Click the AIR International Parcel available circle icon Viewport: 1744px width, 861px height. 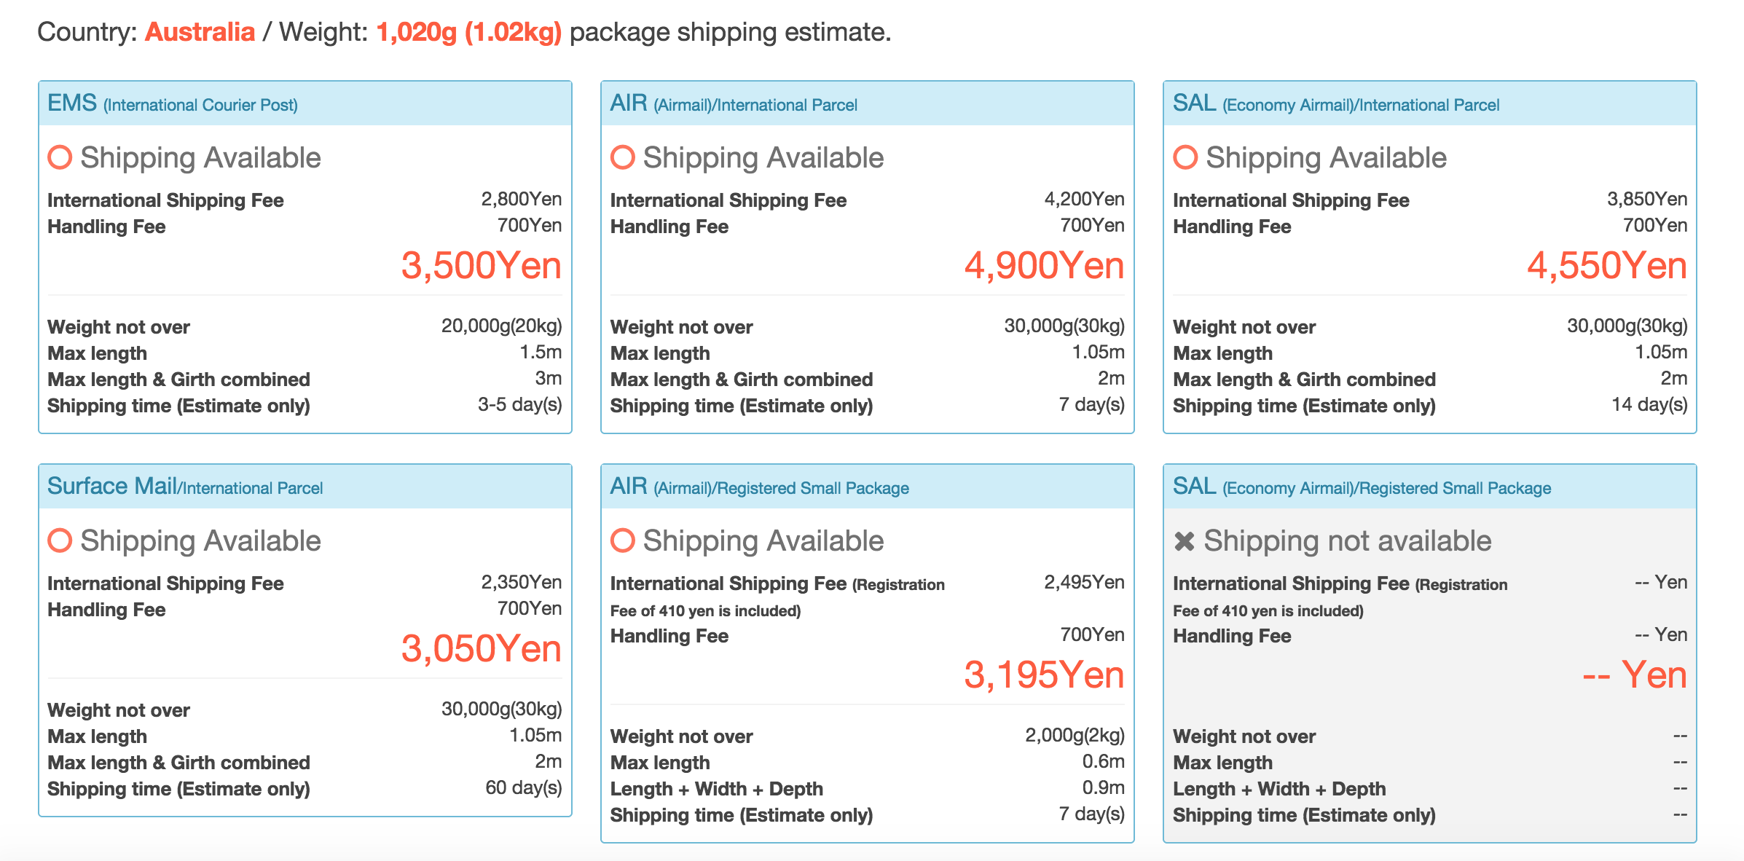click(623, 157)
